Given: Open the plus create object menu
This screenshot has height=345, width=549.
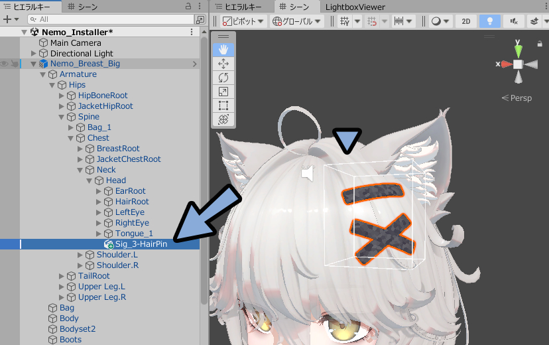Looking at the screenshot, I should (11, 20).
